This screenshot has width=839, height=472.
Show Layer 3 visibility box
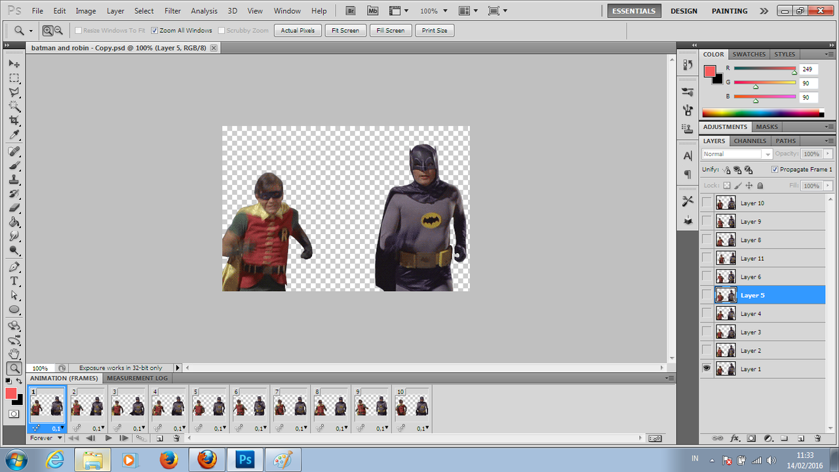tap(707, 332)
